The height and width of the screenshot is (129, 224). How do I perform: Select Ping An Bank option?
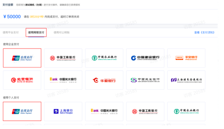click(186, 58)
